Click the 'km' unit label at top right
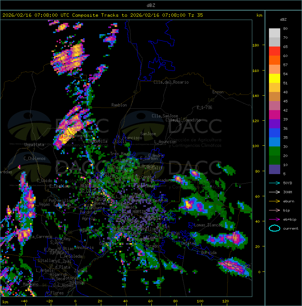This screenshot has width=302, height=306. click(x=259, y=15)
